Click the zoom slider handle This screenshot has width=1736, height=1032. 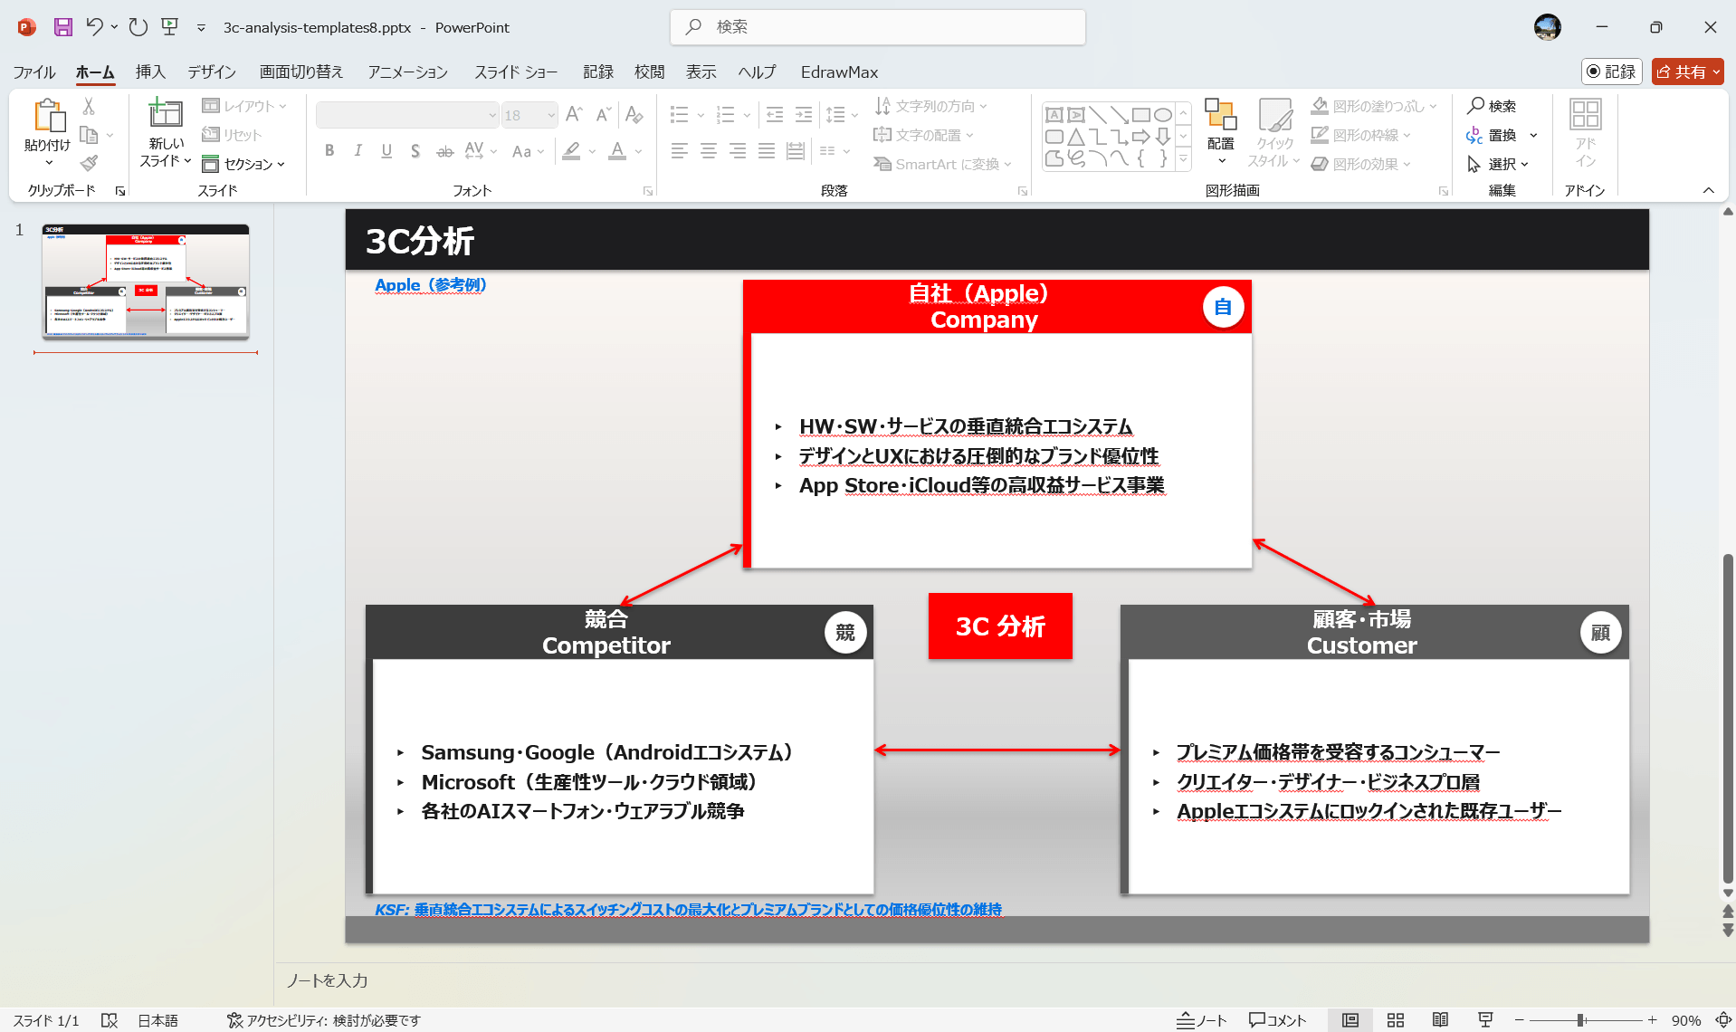pyautogui.click(x=1580, y=1020)
